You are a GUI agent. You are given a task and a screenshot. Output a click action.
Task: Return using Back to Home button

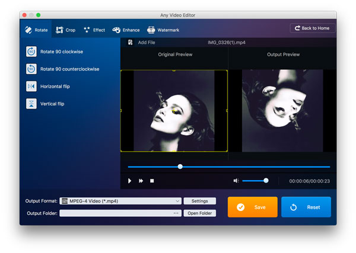click(313, 28)
